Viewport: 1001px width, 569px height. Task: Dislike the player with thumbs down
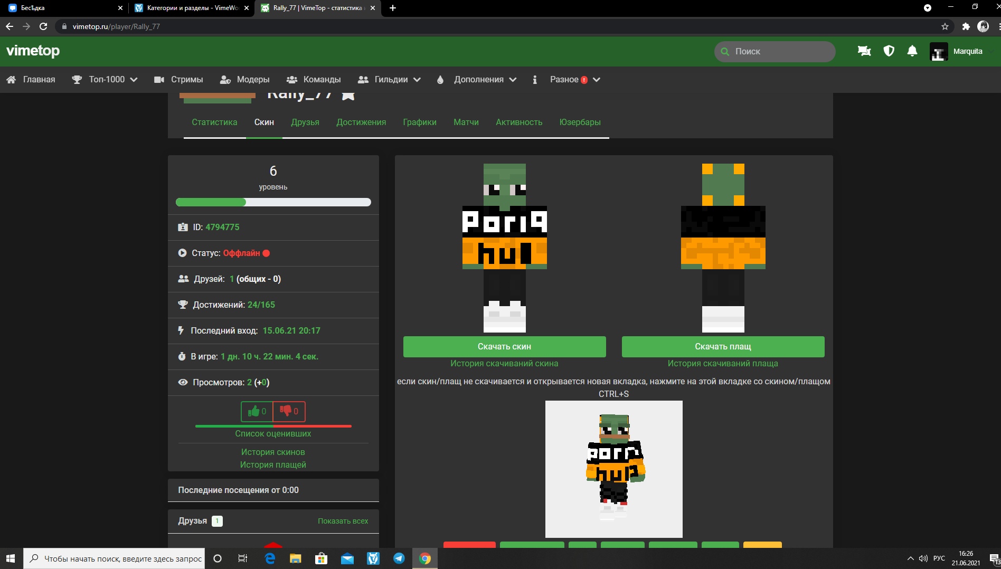[289, 411]
